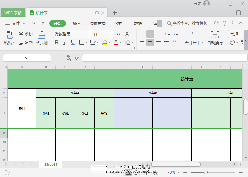Select the Sheet1 tab

pyautogui.click(x=51, y=164)
